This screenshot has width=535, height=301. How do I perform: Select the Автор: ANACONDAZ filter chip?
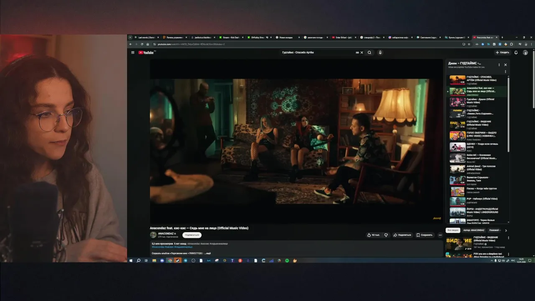pyautogui.click(x=474, y=230)
